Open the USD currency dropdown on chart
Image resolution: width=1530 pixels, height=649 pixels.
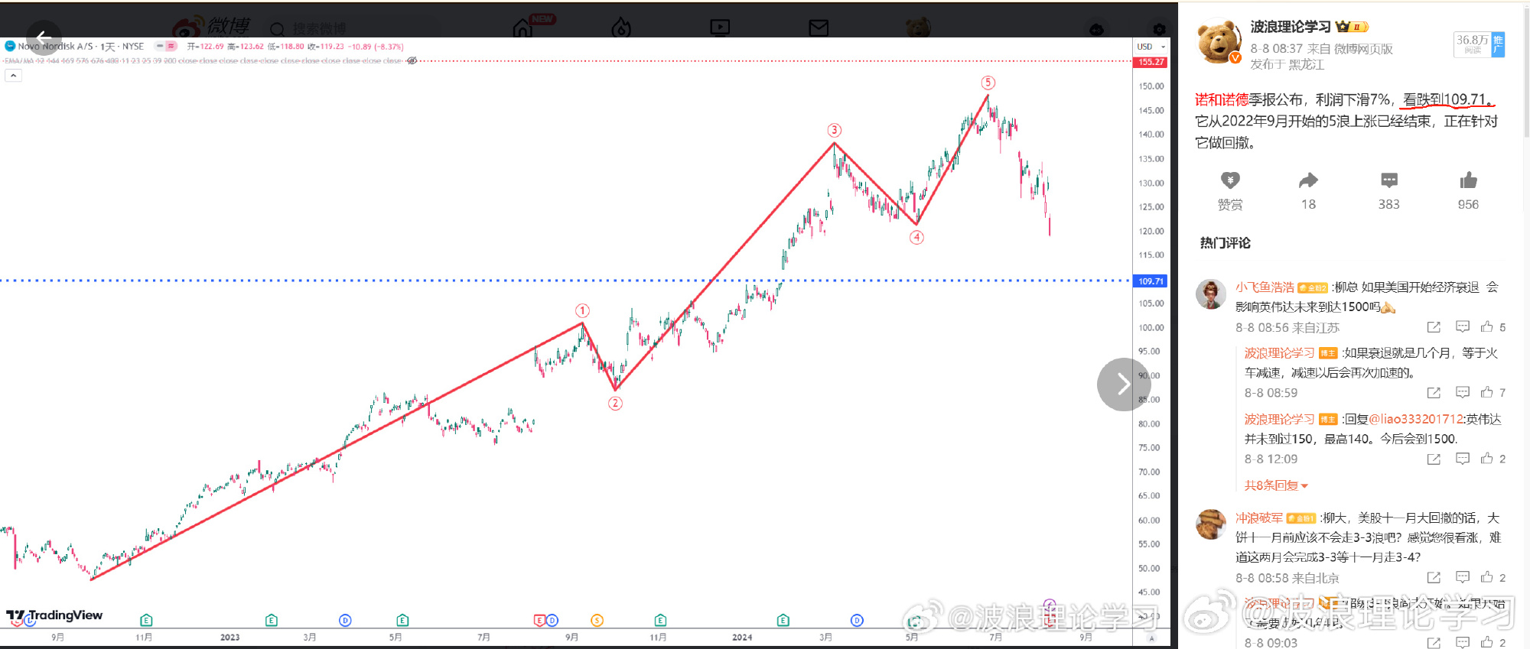1151,47
